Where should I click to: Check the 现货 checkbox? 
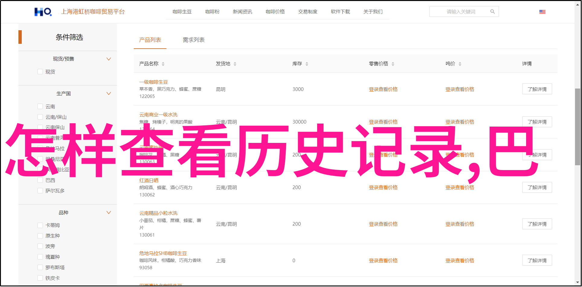[x=40, y=72]
